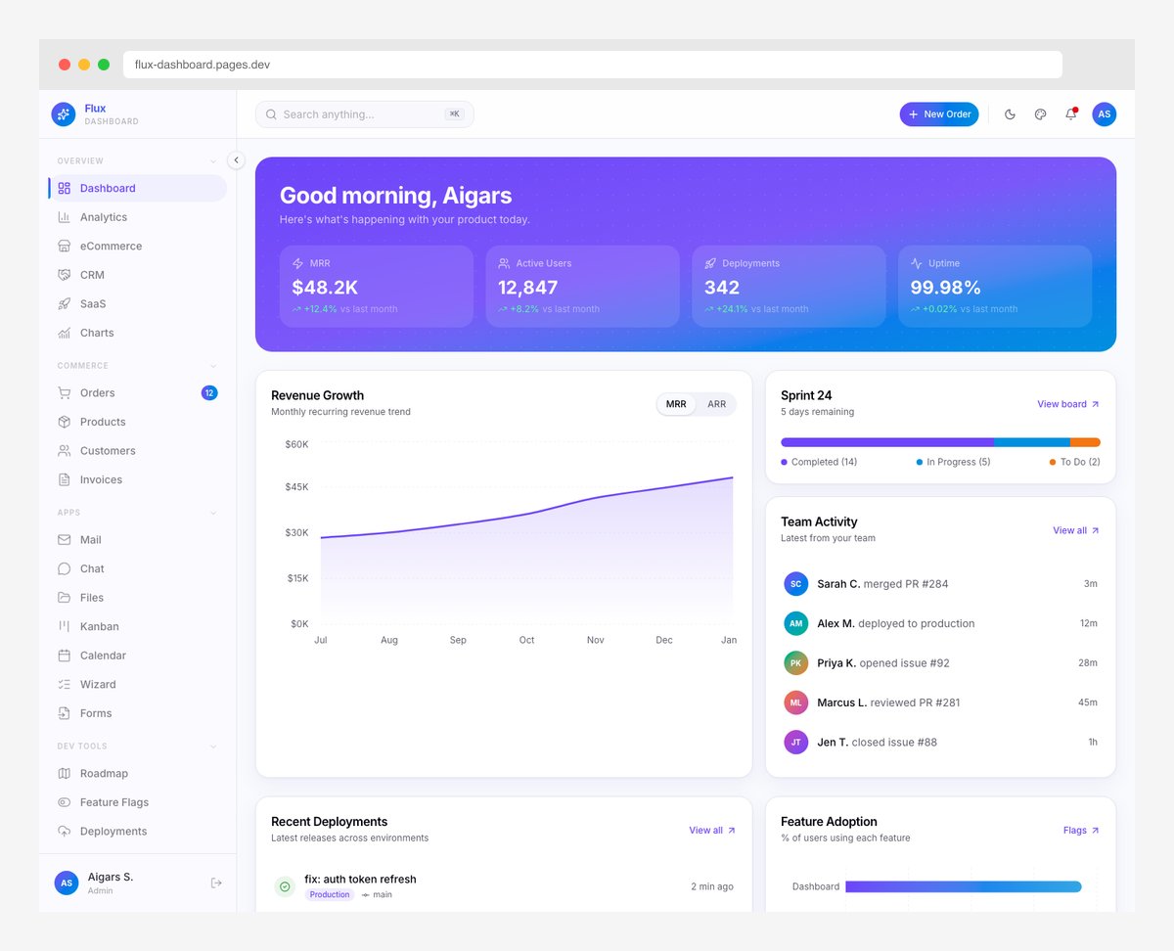Toggle dark mode with the moon icon
This screenshot has height=951, width=1174.
click(1010, 114)
